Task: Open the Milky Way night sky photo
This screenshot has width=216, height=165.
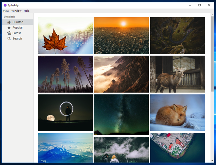Action: 121,114
